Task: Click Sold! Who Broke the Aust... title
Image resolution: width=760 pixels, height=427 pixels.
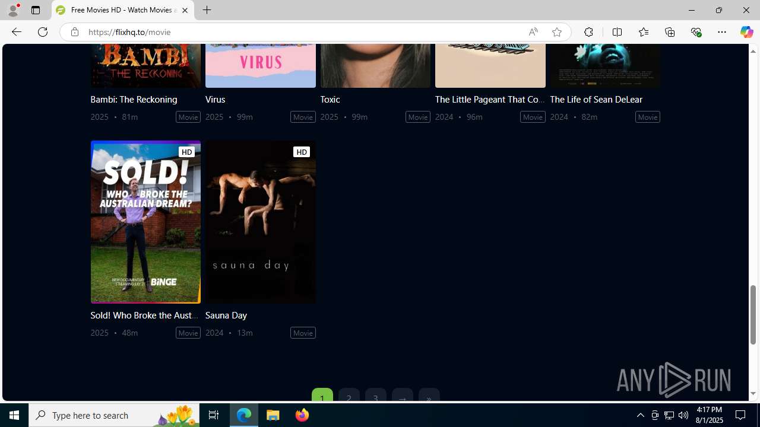Action: pyautogui.click(x=145, y=315)
